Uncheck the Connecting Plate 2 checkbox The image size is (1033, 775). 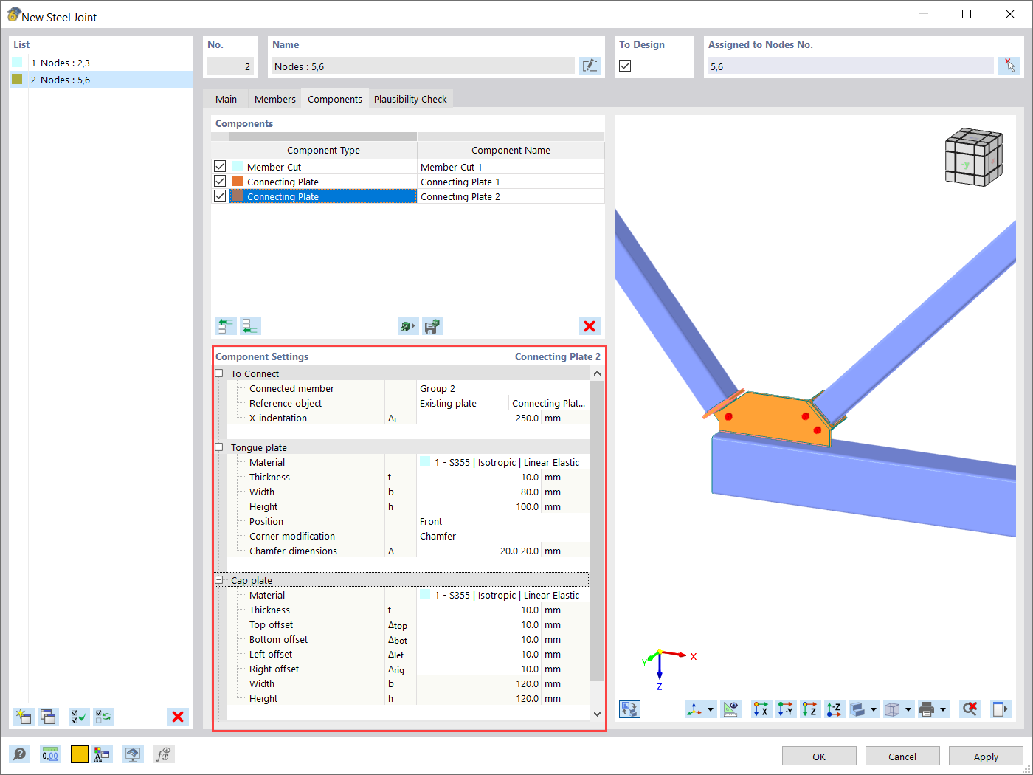(220, 196)
